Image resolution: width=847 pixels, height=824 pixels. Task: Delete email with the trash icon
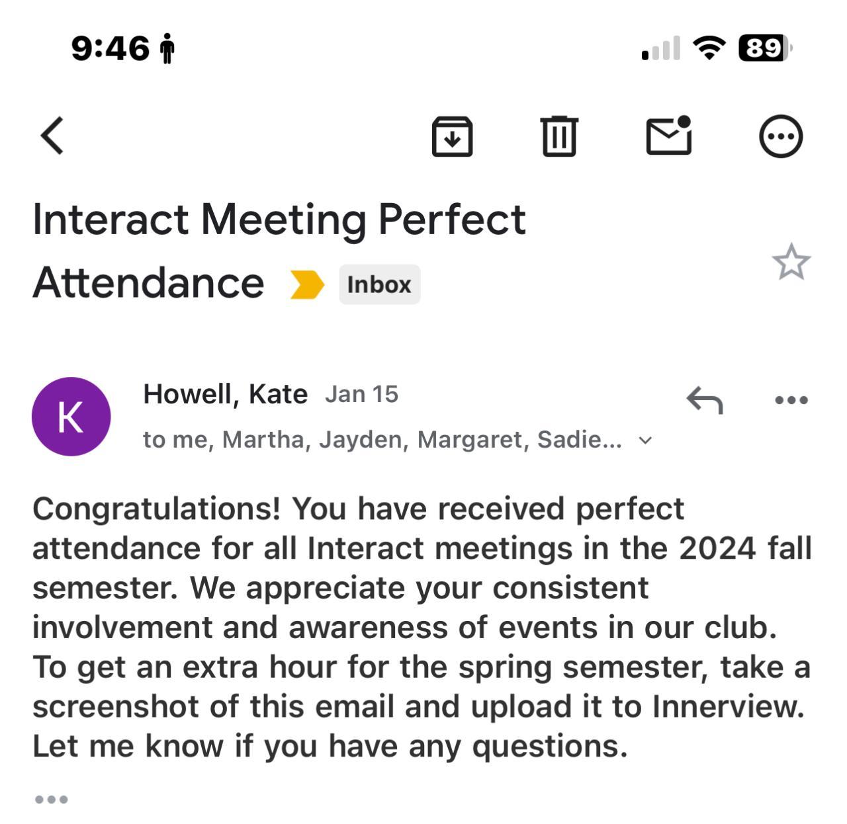(559, 136)
